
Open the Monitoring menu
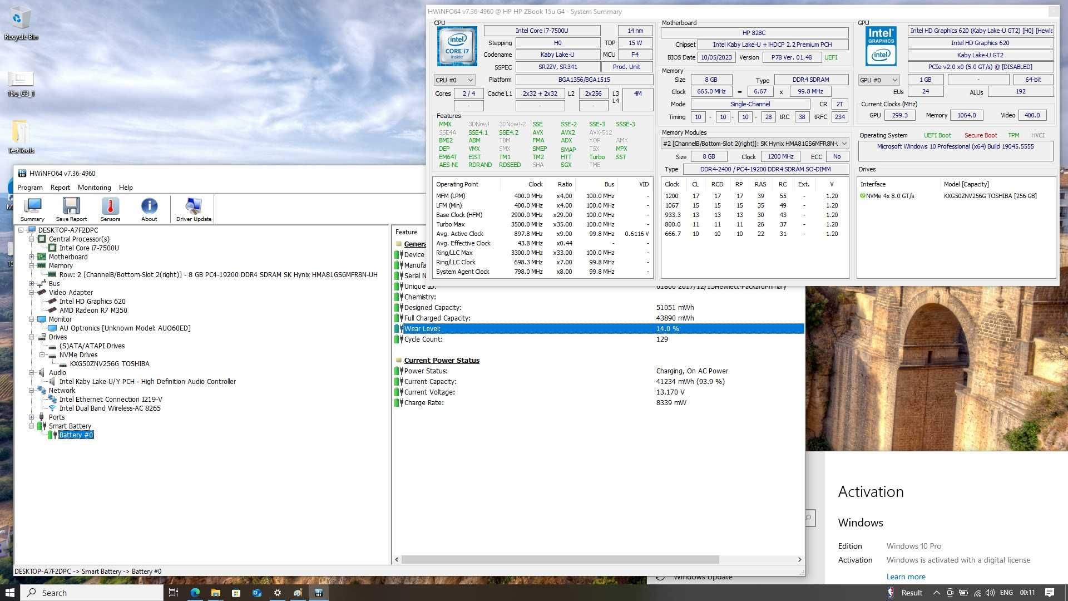click(x=95, y=188)
